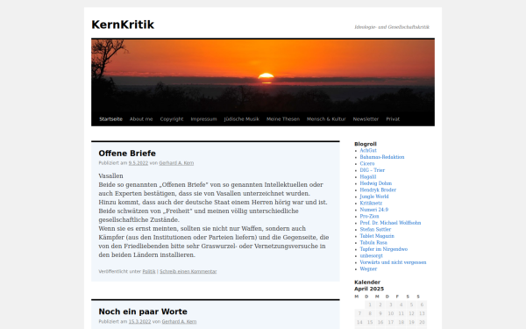Screen dimensions: 526x329
Task: Click the word Vasallen in the post
Action: point(110,176)
